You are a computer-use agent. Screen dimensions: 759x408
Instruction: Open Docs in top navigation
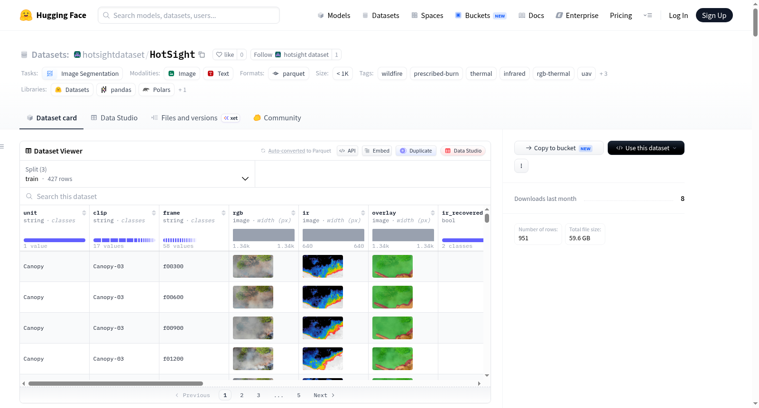pyautogui.click(x=531, y=15)
